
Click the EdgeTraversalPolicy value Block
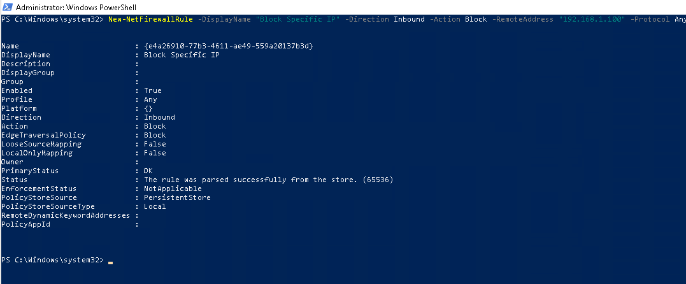(155, 135)
